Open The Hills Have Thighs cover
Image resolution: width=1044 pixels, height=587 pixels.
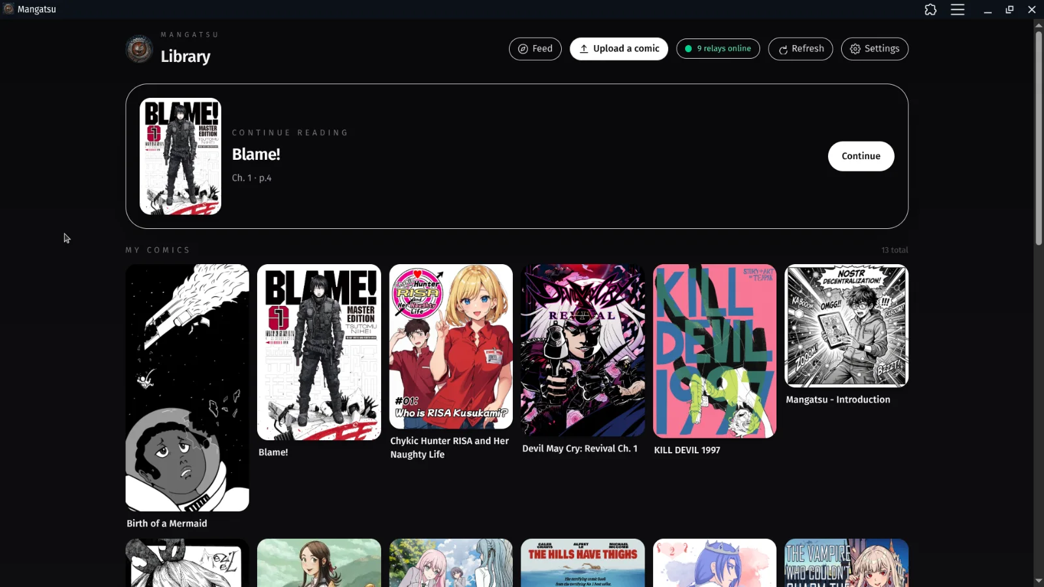click(583, 563)
